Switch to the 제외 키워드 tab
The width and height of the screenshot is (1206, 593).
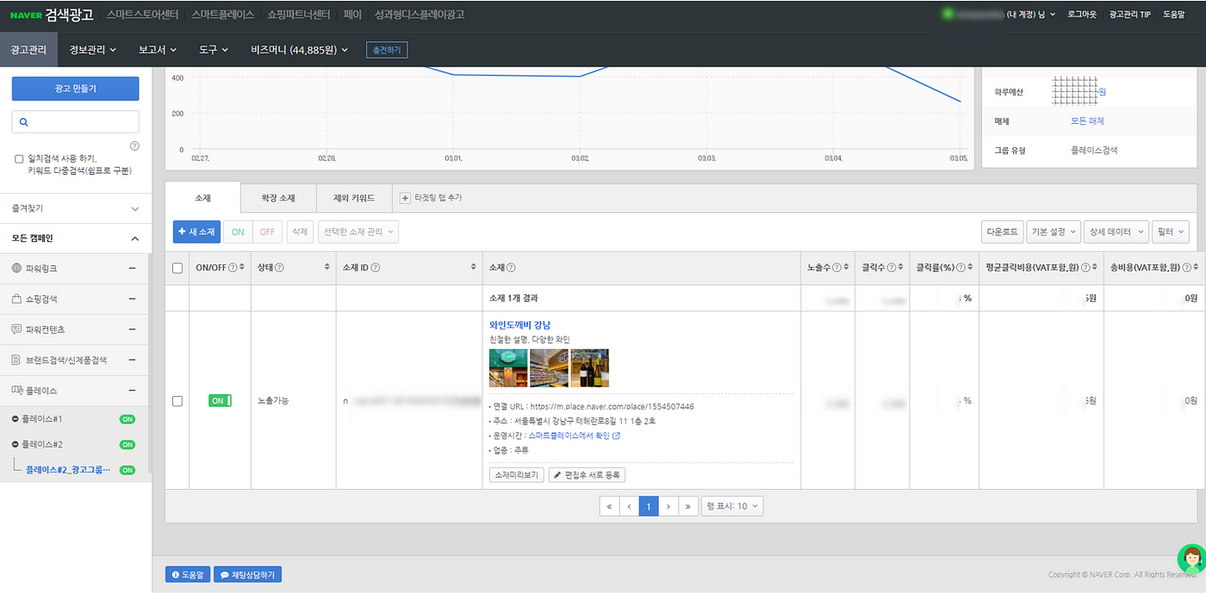tap(354, 198)
